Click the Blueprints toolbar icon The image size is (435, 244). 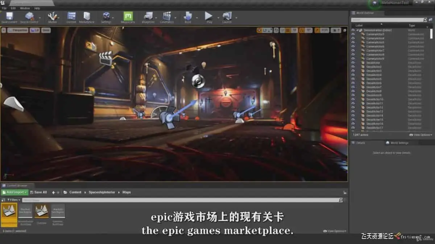[x=148, y=17]
